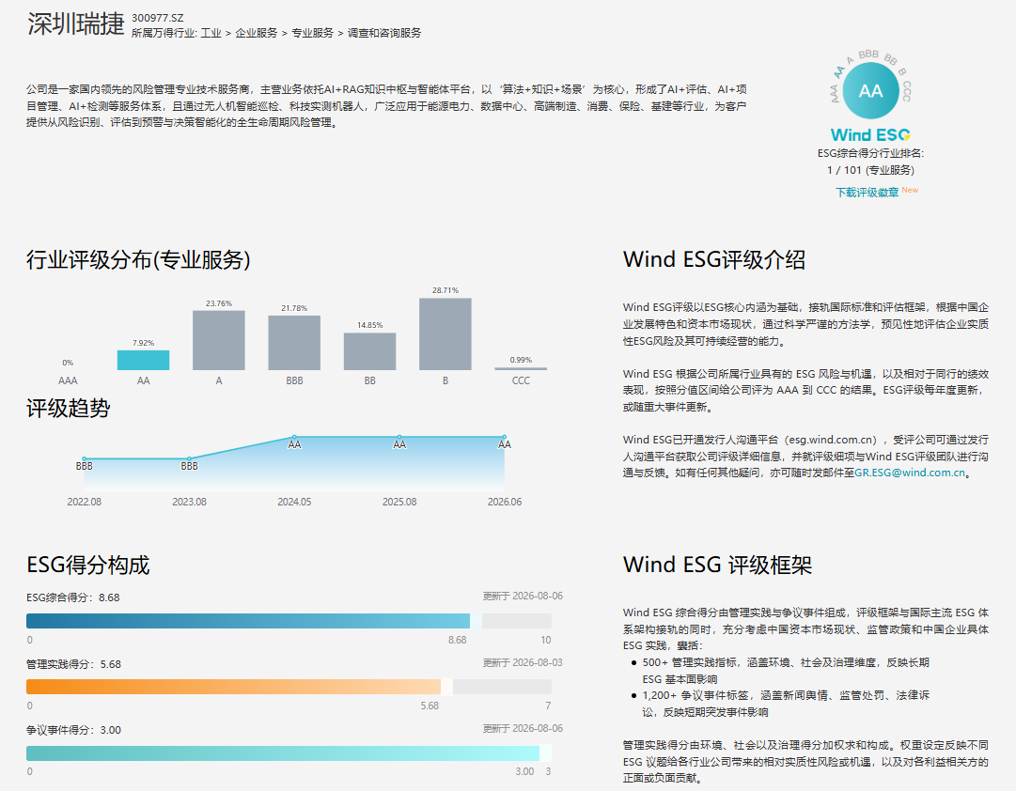Click the Wind ESG logo text
The height and width of the screenshot is (791, 1016).
(x=870, y=134)
